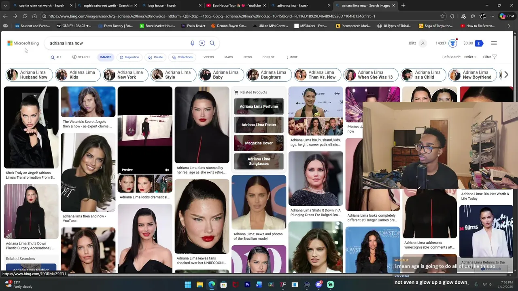Open Edge Settings and more ellipsis menu
Image resolution: width=518 pixels, height=291 pixels.
coord(492,16)
